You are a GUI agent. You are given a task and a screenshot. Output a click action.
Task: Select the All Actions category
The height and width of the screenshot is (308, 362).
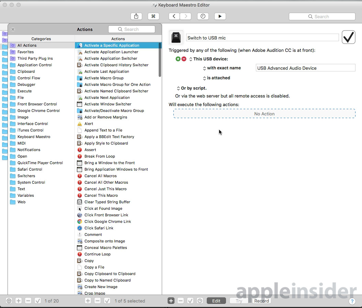[41, 45]
